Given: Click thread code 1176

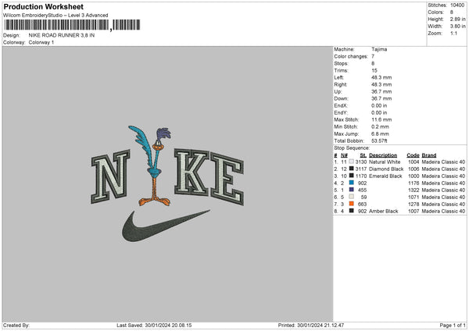Looking at the screenshot, I should pyautogui.click(x=414, y=183).
